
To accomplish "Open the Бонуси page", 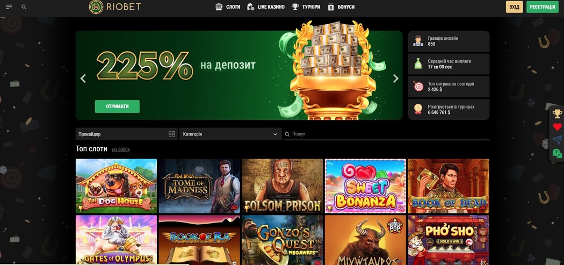I will tap(341, 7).
